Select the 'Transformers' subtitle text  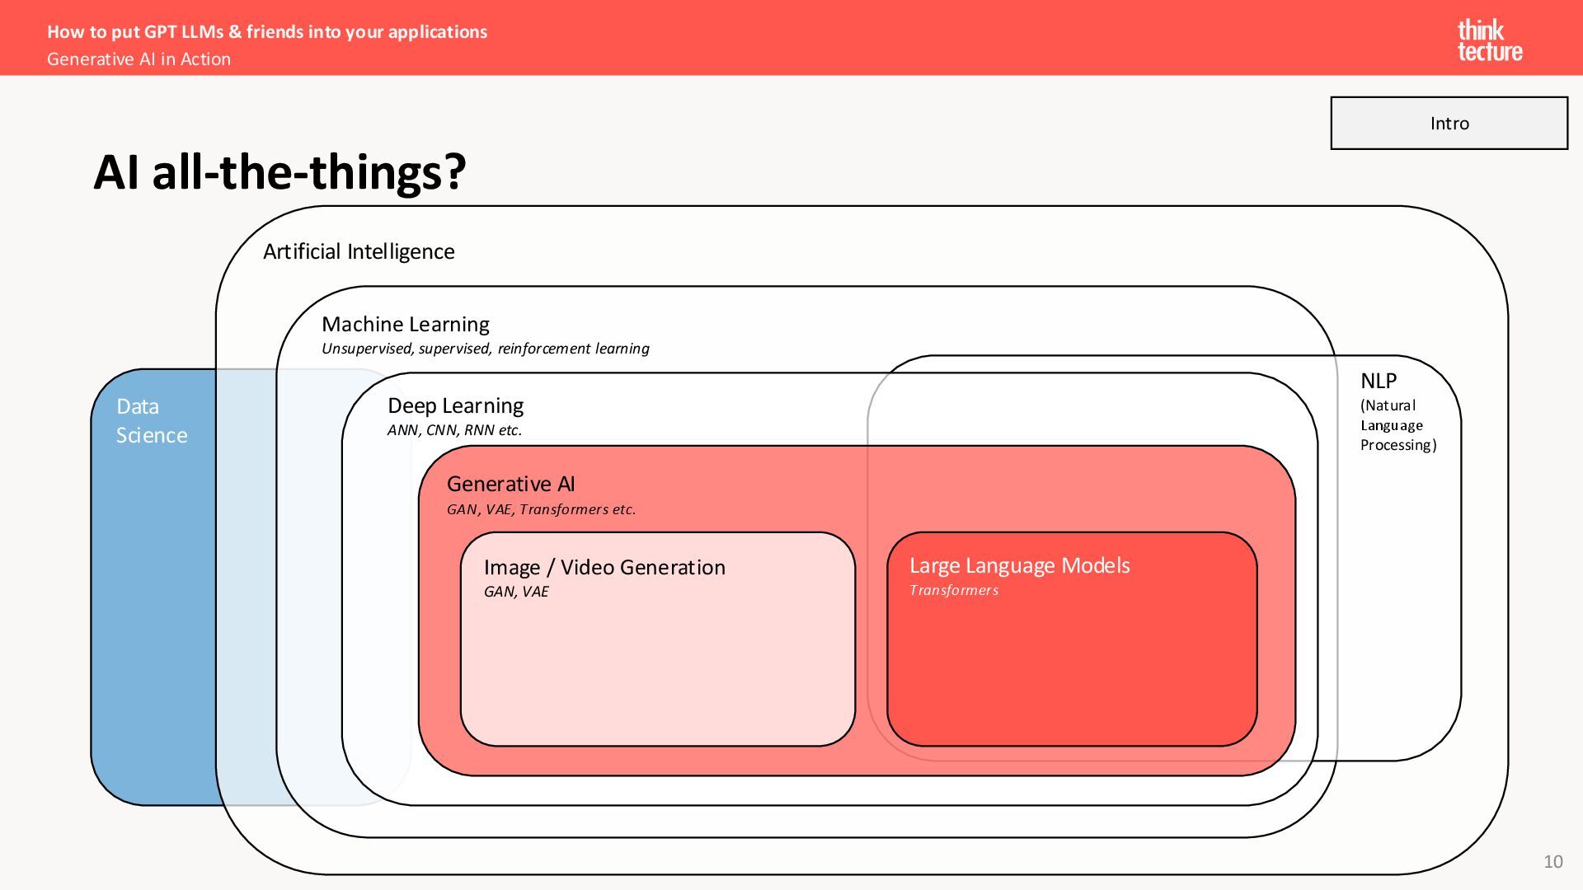pyautogui.click(x=954, y=590)
